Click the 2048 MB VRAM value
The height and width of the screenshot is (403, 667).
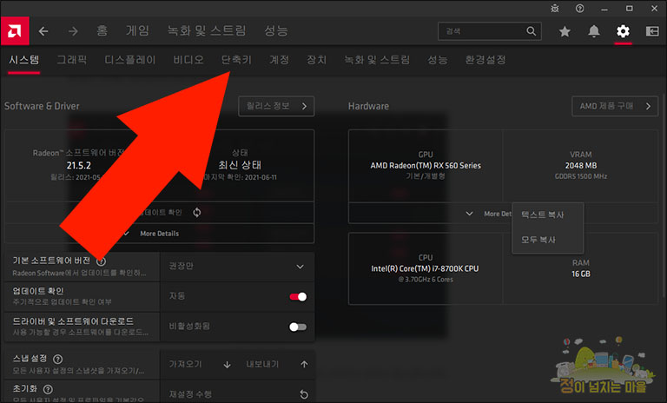pos(581,166)
